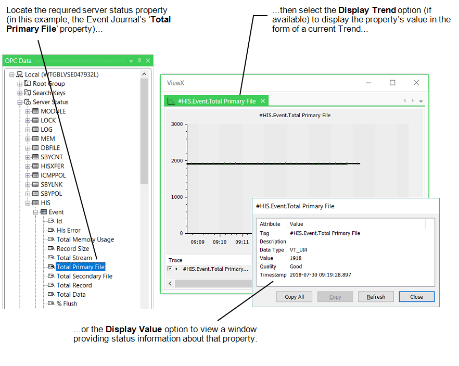The height and width of the screenshot is (366, 459).
Task: Open the OPC Data panel options dropdown
Action: point(131,61)
